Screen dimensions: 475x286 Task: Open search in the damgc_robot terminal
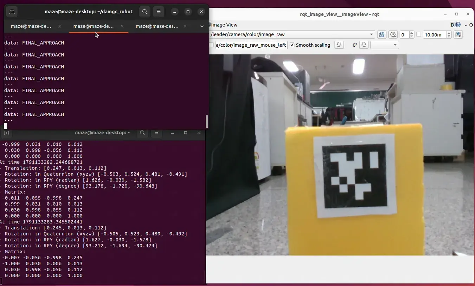click(x=145, y=12)
